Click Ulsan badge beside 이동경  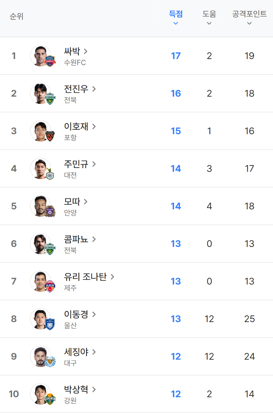coord(50,324)
